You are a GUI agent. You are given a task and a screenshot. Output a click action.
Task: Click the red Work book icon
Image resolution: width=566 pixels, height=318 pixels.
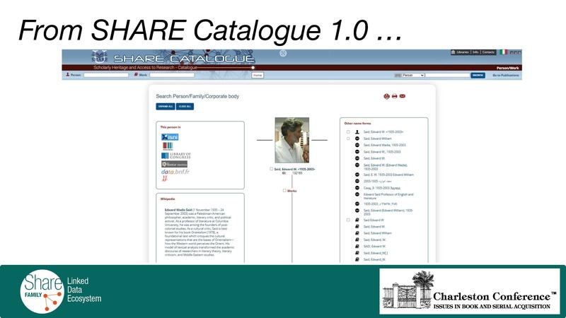pyautogui.click(x=136, y=75)
